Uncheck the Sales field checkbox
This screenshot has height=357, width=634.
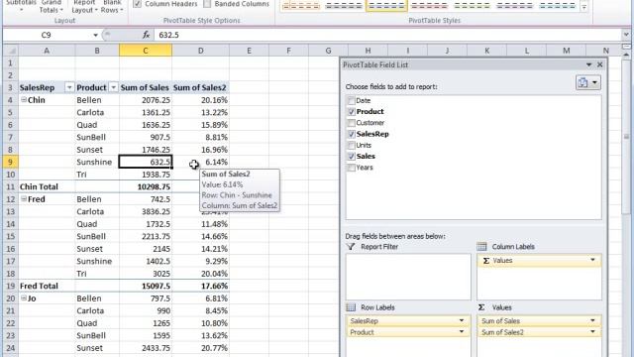point(352,157)
